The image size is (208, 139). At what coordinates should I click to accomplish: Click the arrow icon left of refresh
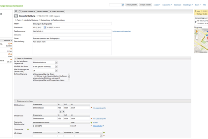(x=16, y=11)
